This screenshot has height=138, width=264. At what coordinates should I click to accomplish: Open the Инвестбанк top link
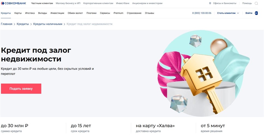122,3
